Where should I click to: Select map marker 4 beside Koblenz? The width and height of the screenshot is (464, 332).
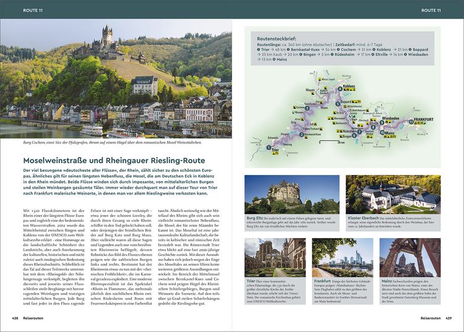(x=340, y=88)
